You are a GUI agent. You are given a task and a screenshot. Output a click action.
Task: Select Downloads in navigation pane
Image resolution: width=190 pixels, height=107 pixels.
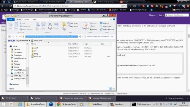[18, 55]
